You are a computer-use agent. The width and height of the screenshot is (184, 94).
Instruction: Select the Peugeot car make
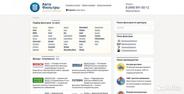83,36
